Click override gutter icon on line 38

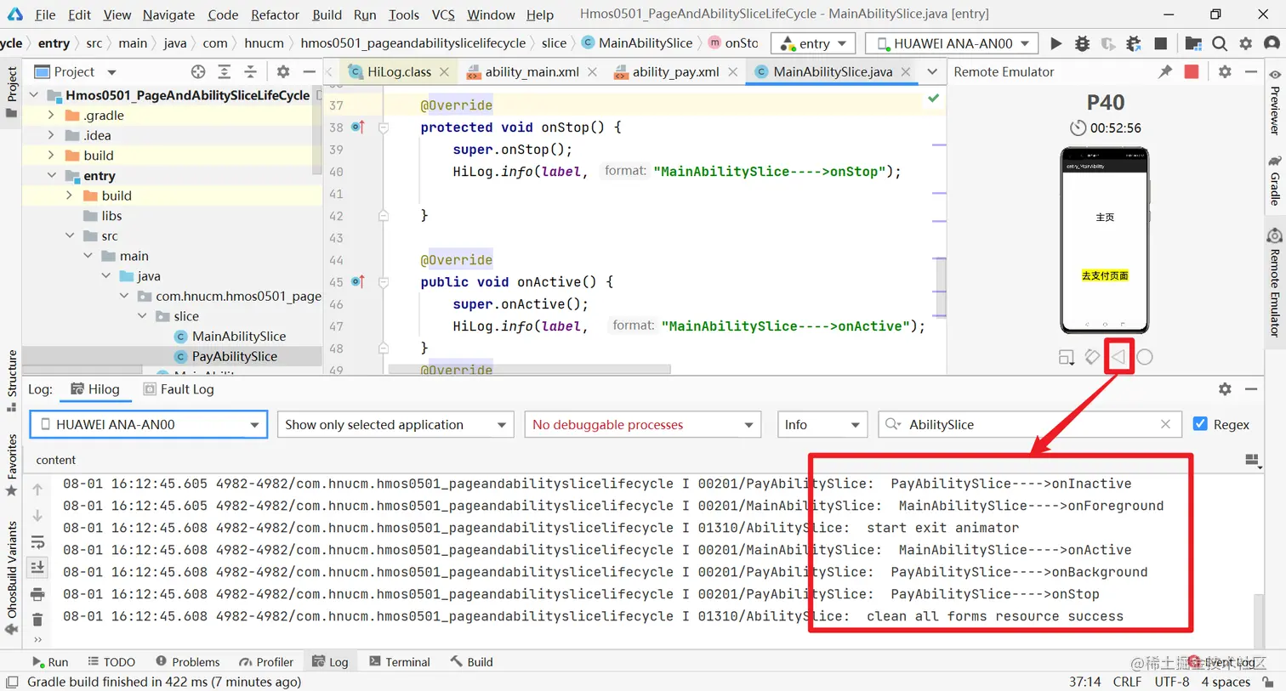point(357,127)
